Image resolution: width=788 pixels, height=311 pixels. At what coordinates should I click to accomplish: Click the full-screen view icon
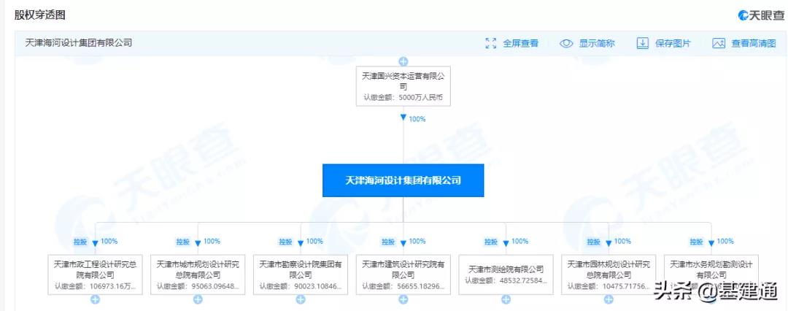(491, 43)
